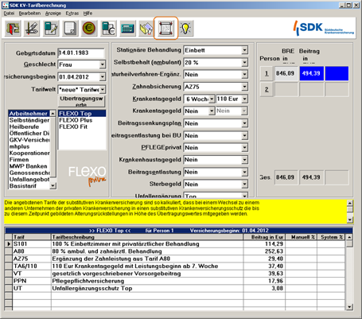This screenshot has height=319, width=362.
Task: Select Firmen in the group list
Action: (29, 160)
